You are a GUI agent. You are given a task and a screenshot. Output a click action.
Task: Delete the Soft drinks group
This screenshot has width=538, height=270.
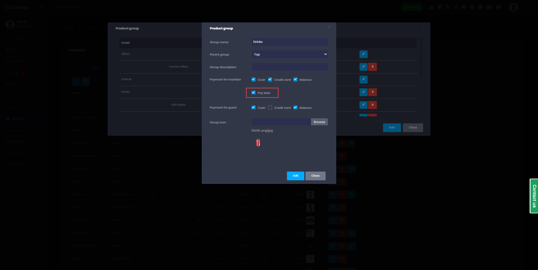pos(372,105)
